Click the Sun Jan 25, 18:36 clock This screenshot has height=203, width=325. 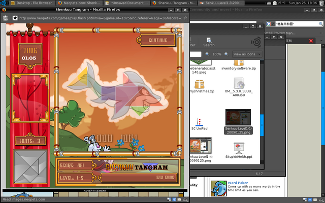point(303,3)
